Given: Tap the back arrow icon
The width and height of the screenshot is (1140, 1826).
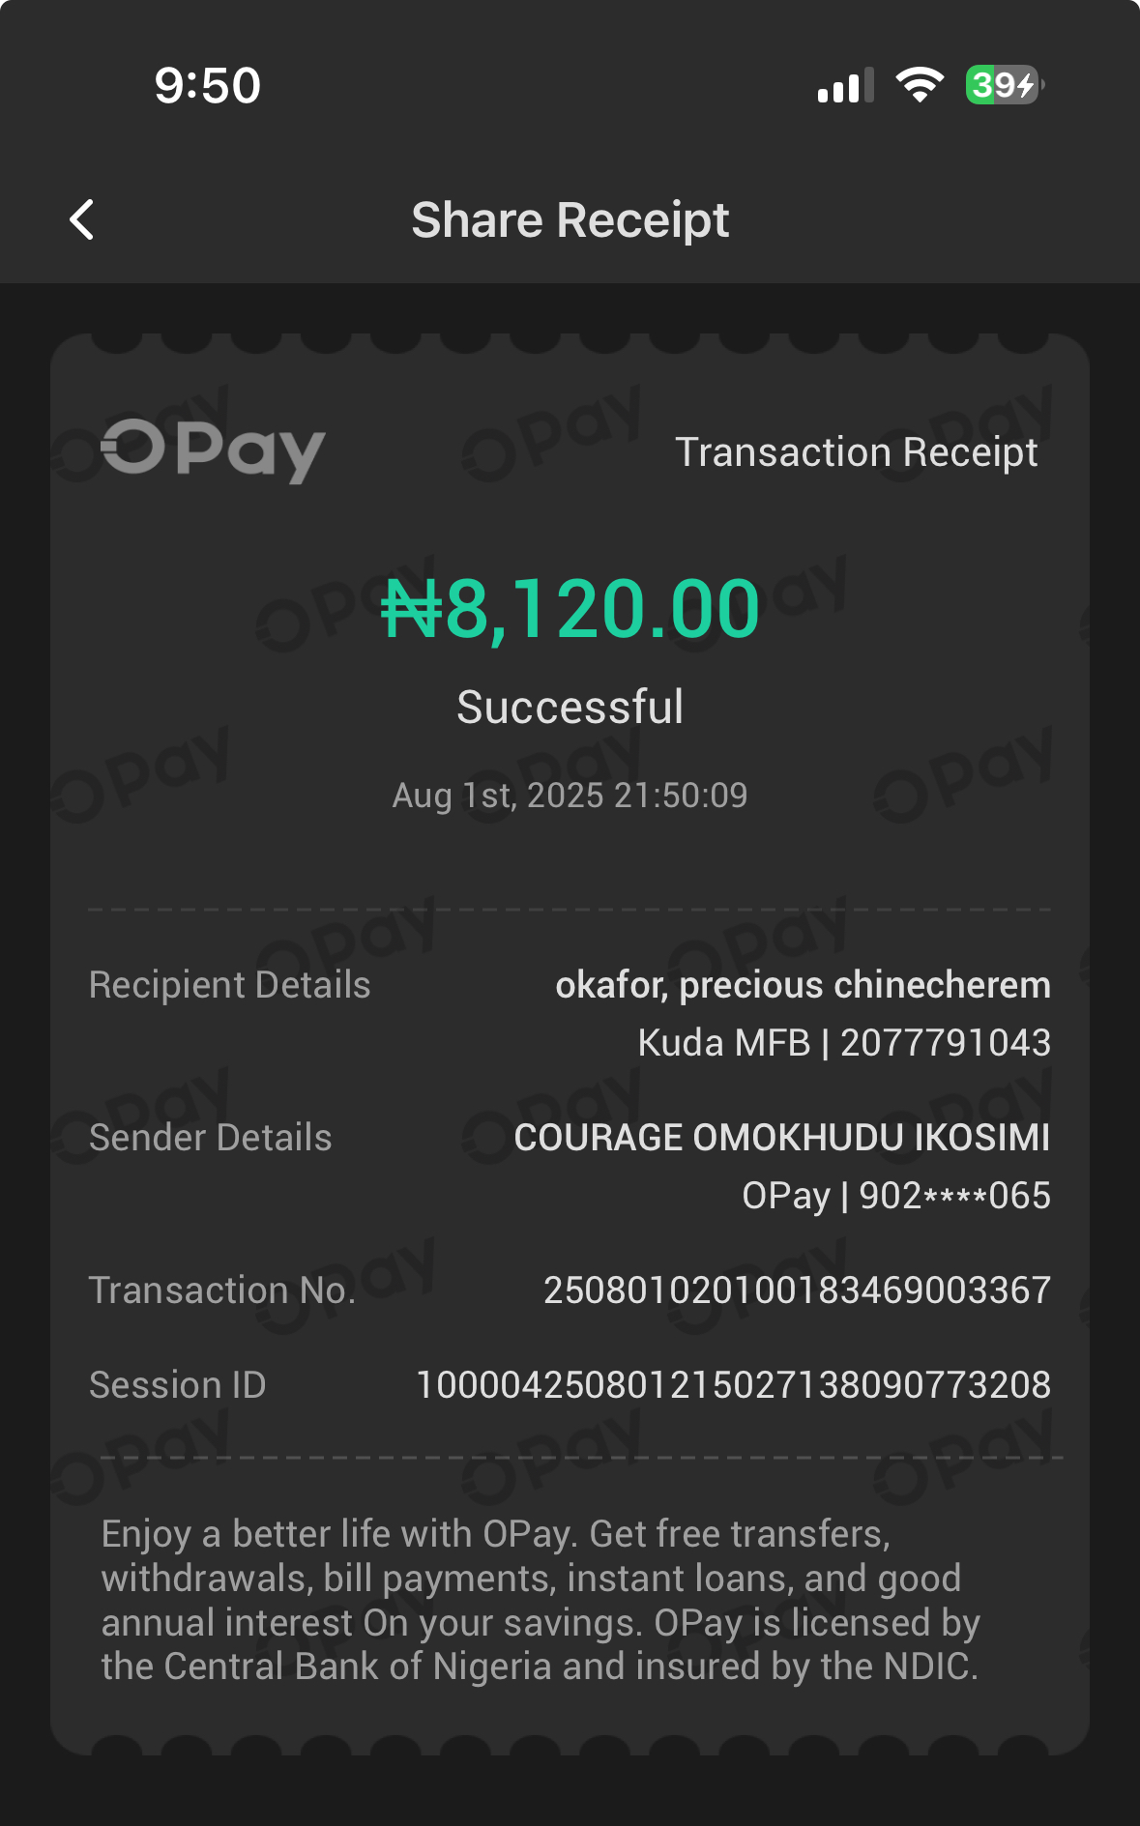Looking at the screenshot, I should point(82,219).
